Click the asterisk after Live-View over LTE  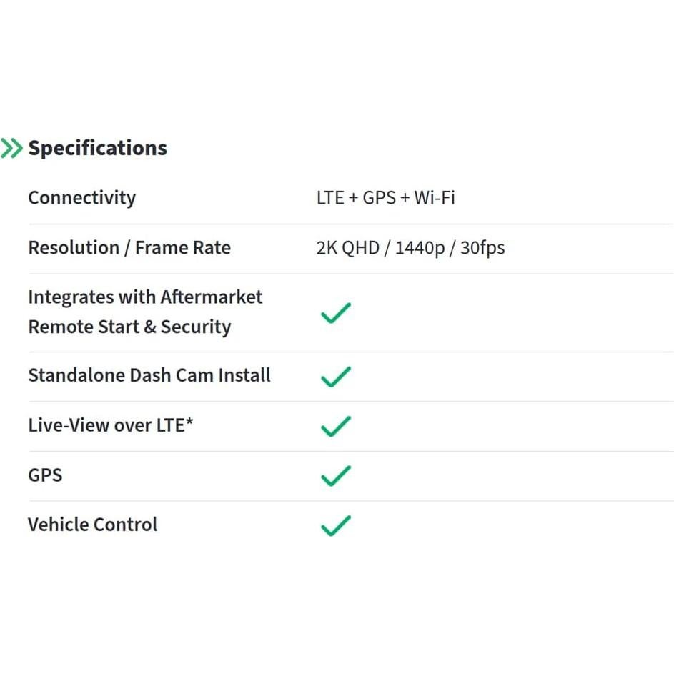(189, 424)
